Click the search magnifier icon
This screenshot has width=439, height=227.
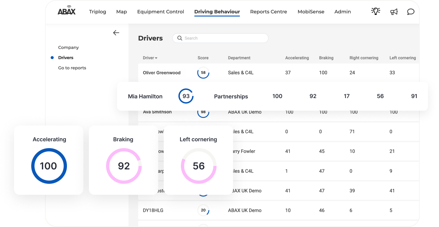180,38
